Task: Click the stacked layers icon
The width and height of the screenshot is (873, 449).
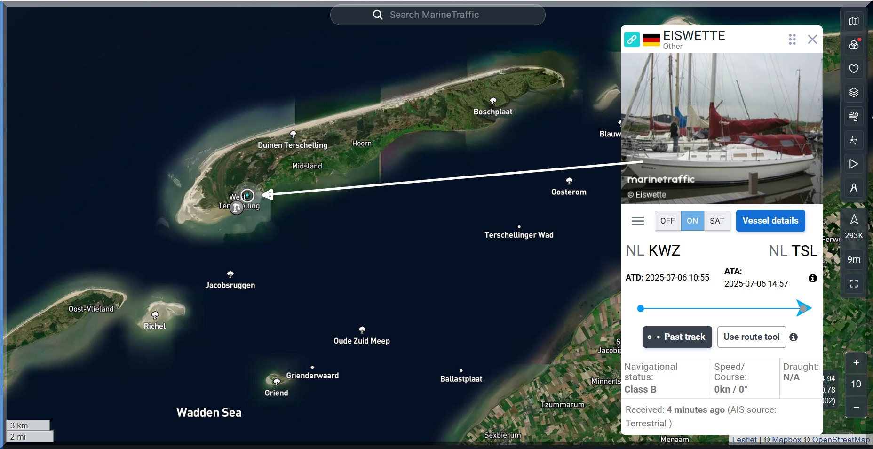Action: point(854,92)
